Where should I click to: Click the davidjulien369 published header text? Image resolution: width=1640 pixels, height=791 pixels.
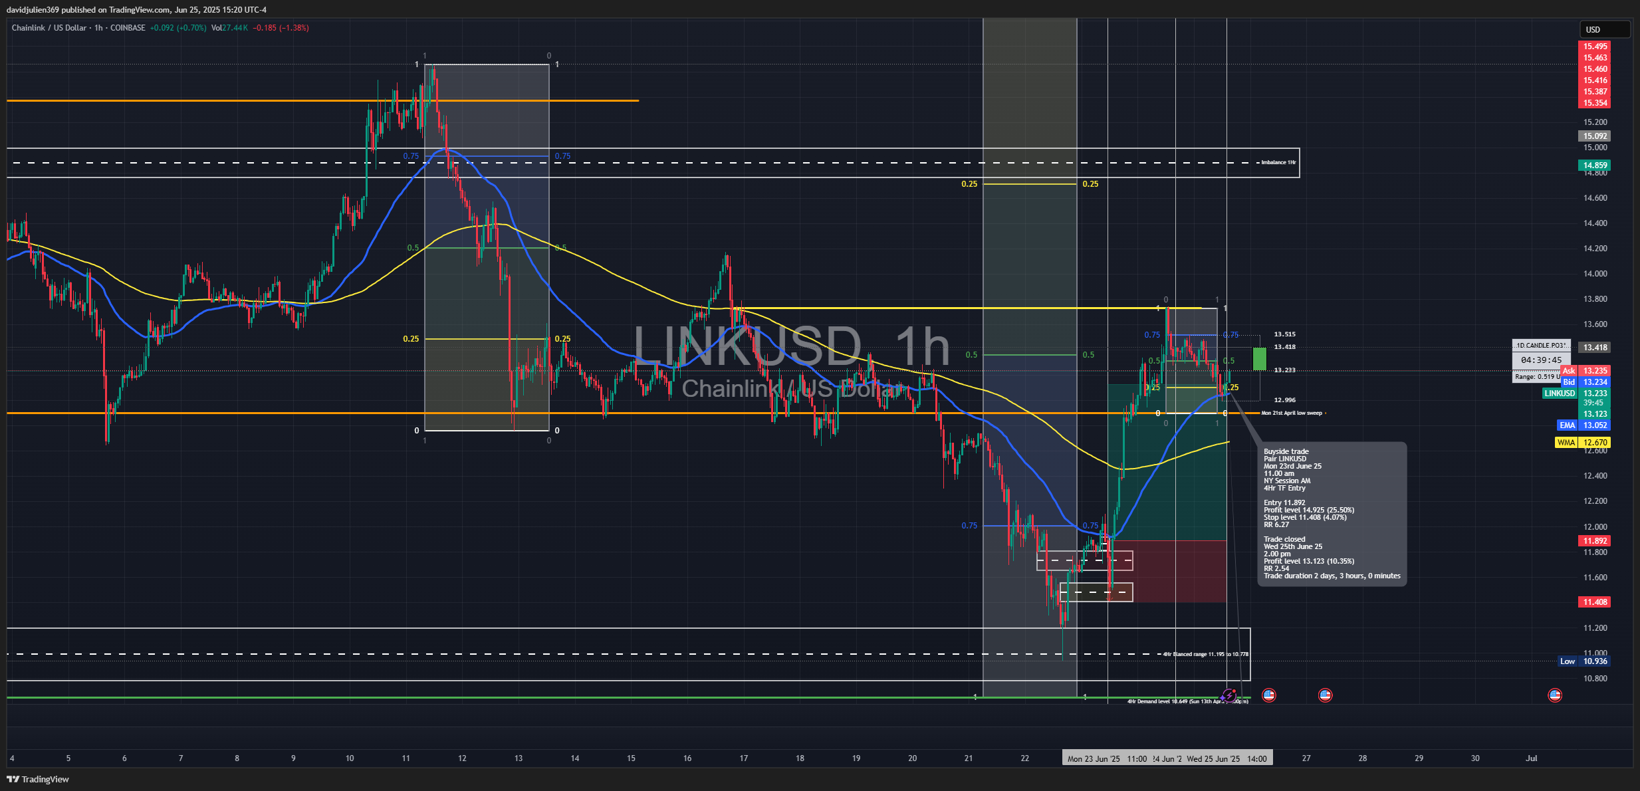point(136,9)
